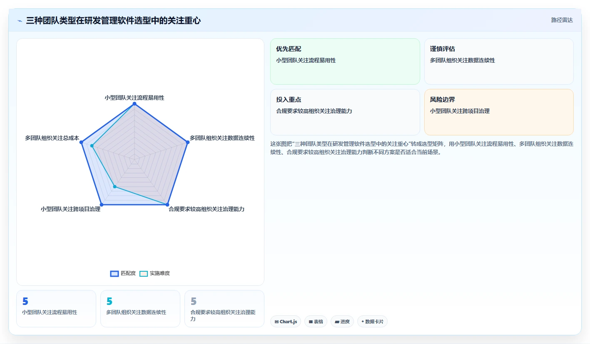Click the radar point at 合规要求较高组织关注治理能力
This screenshot has width=590, height=344.
click(167, 205)
